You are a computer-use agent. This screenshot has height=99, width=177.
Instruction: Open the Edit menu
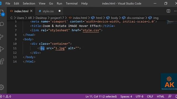click(x=16, y=4)
